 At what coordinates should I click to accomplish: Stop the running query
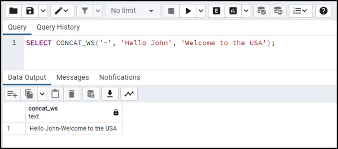pos(171,11)
